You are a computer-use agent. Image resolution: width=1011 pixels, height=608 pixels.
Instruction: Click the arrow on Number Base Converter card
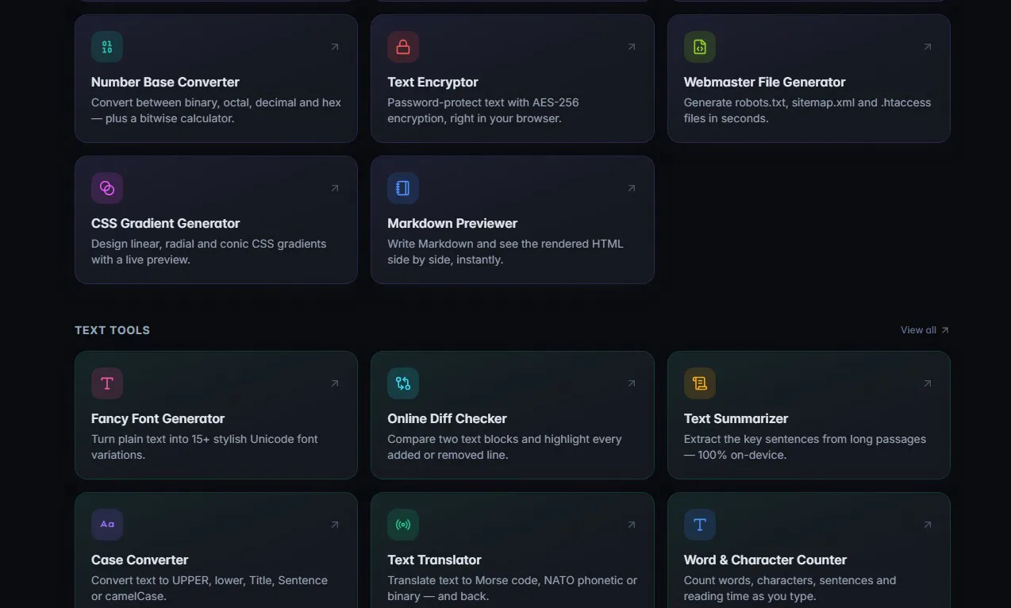[x=335, y=47]
